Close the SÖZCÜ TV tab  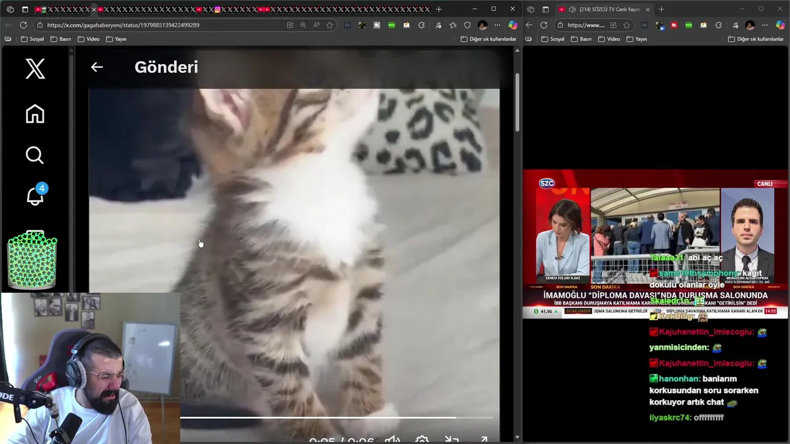point(647,9)
